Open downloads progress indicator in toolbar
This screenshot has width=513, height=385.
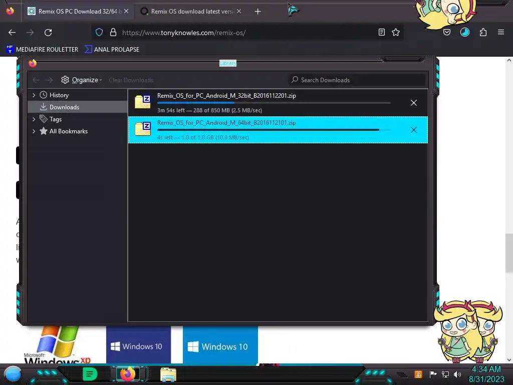tap(465, 32)
